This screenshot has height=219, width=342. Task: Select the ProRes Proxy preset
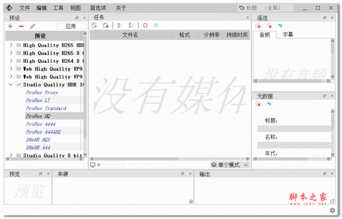tap(42, 92)
